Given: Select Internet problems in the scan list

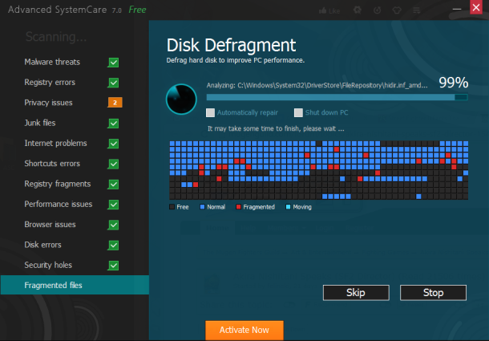Looking at the screenshot, I should click(x=55, y=143).
